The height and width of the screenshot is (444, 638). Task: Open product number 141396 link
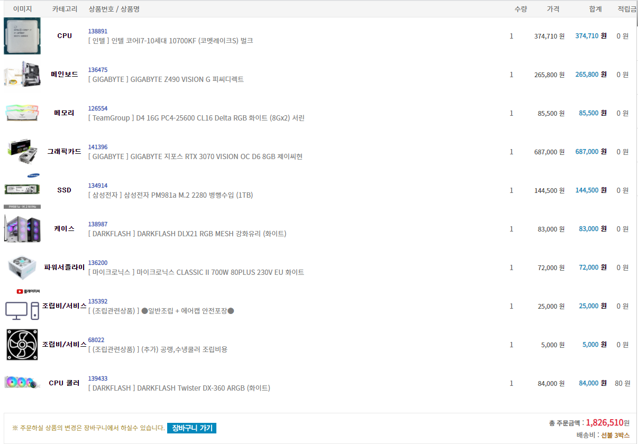click(x=98, y=147)
